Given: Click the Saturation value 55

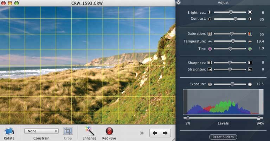Looking at the screenshot, I should coord(262,34).
